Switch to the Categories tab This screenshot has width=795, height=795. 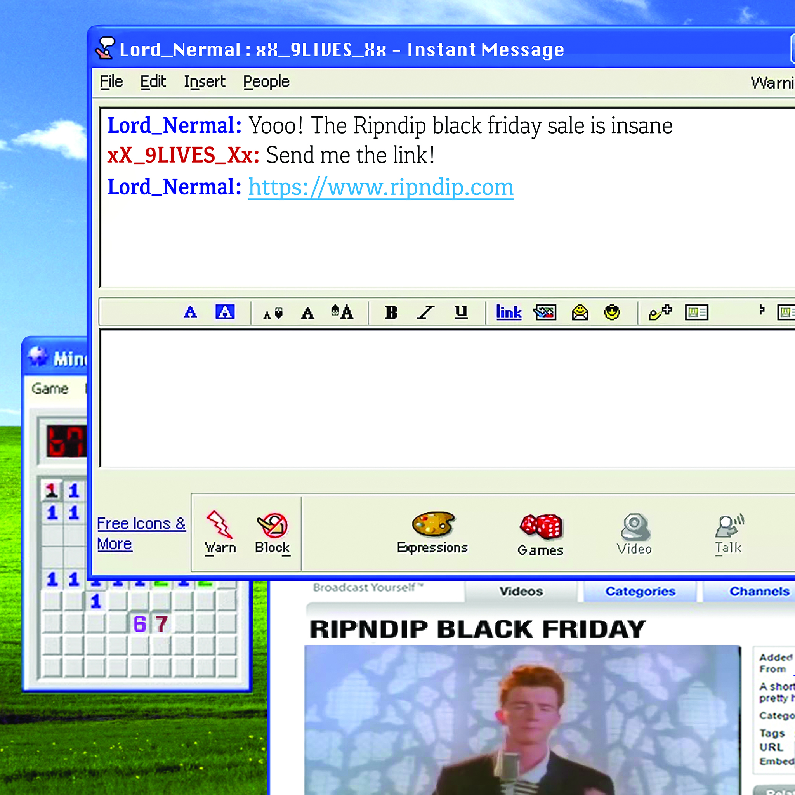(640, 591)
